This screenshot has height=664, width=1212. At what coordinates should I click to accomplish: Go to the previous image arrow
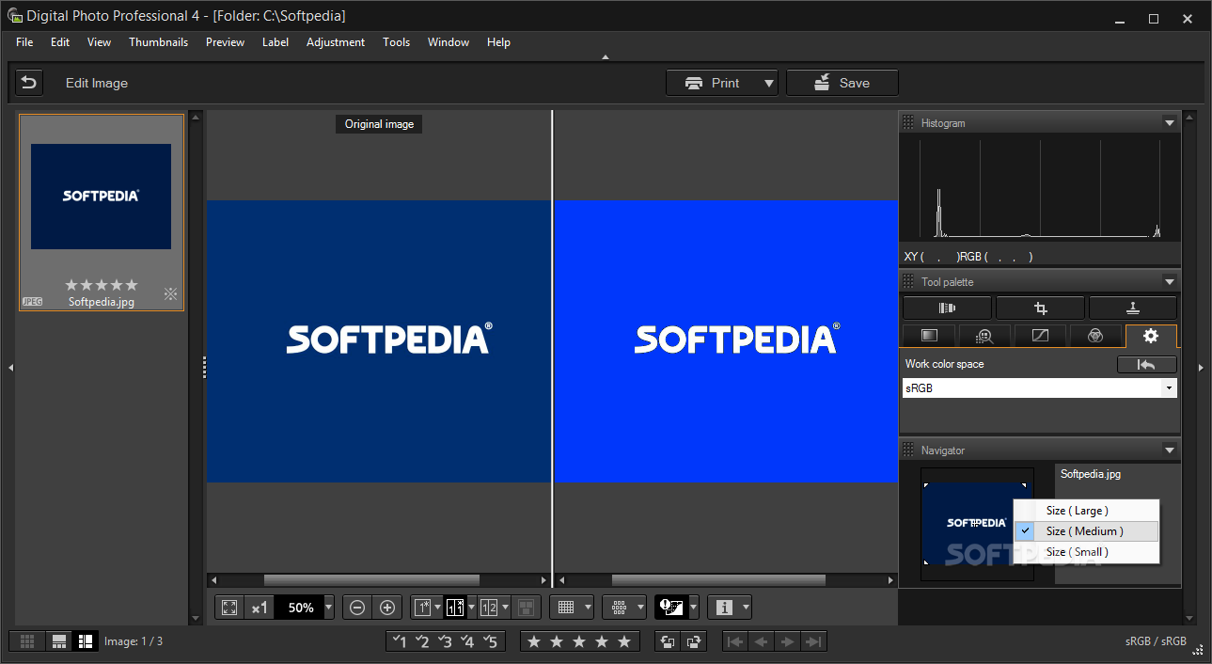762,641
